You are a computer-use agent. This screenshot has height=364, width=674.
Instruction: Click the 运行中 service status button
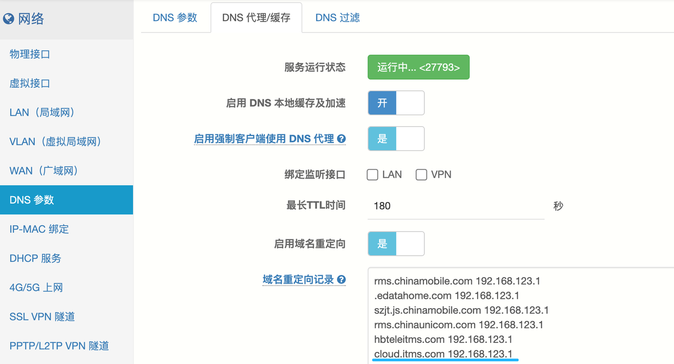point(418,67)
